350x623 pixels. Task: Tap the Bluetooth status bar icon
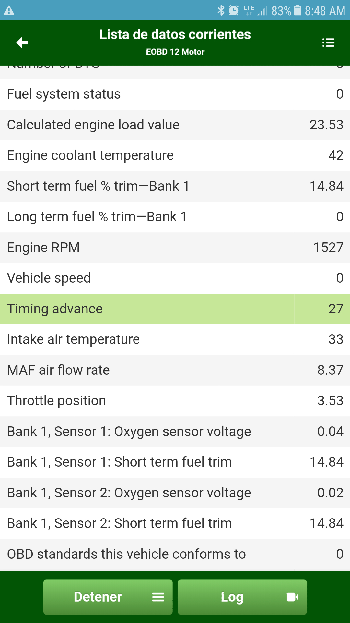[x=221, y=10]
